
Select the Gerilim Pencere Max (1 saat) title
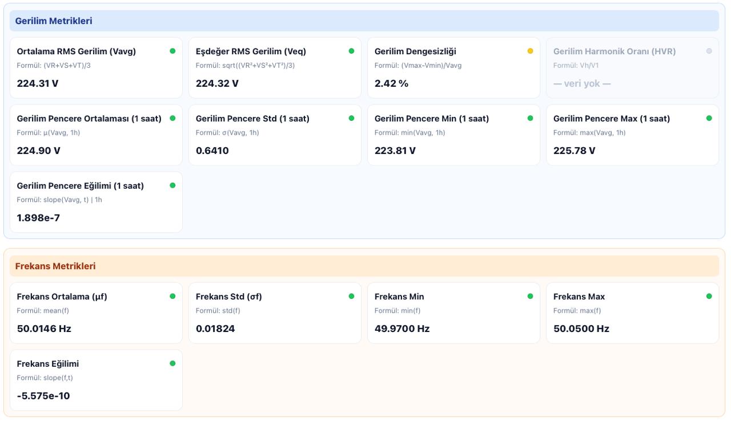pyautogui.click(x=611, y=119)
